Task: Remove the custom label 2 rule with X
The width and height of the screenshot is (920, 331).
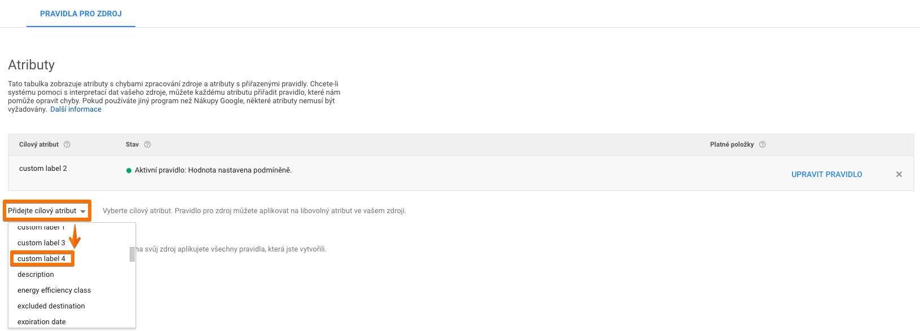Action: click(899, 174)
